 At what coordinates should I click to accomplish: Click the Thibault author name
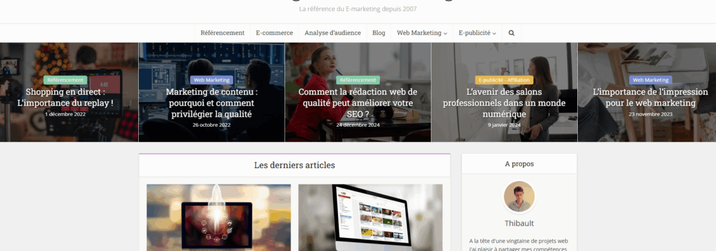pos(519,223)
